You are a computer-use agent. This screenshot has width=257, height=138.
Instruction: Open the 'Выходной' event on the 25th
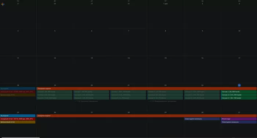tap(18, 116)
